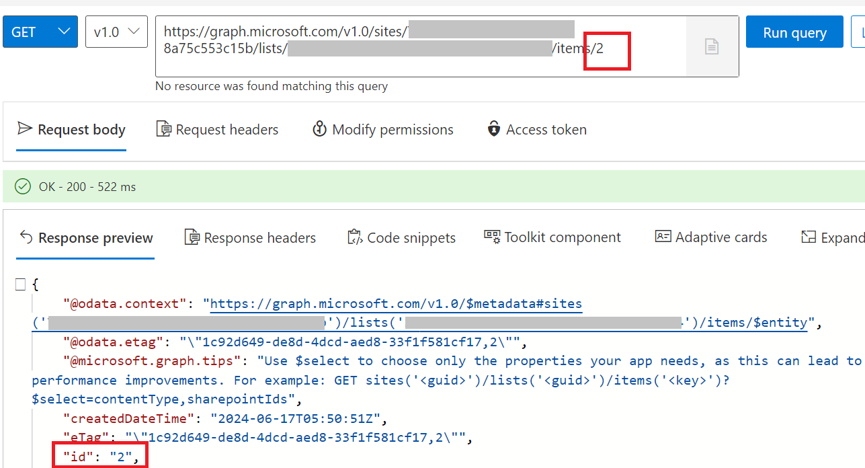Click the Expand response icon

810,237
